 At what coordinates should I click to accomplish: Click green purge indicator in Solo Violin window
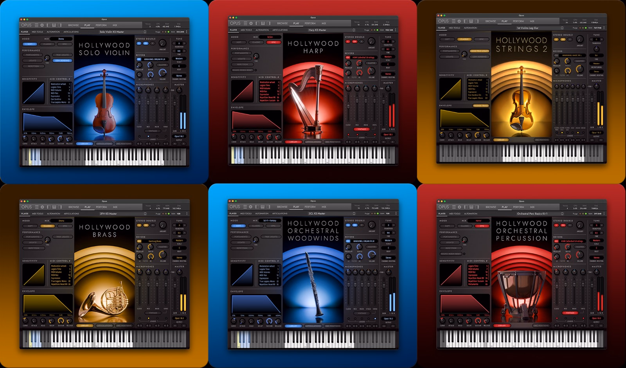point(169,32)
